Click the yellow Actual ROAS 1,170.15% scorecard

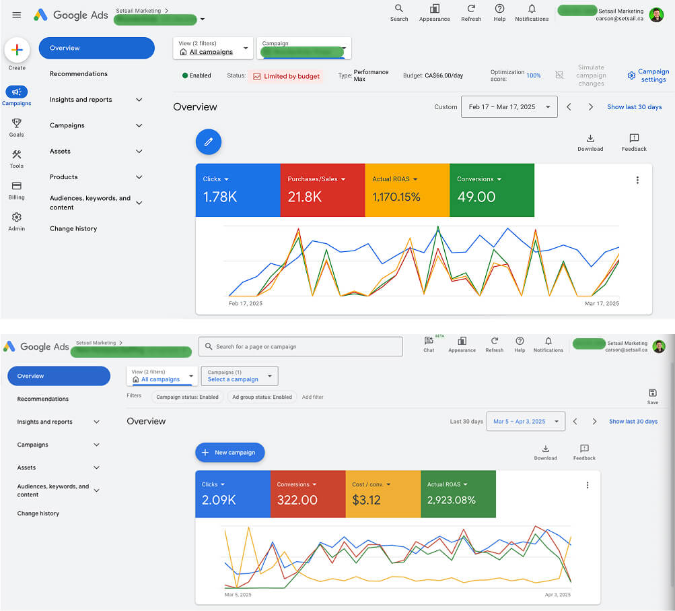407,190
